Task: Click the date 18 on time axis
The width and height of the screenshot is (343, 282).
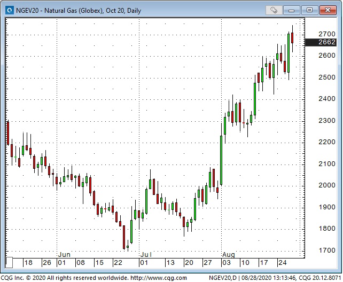Action: pyautogui.click(x=28, y=263)
